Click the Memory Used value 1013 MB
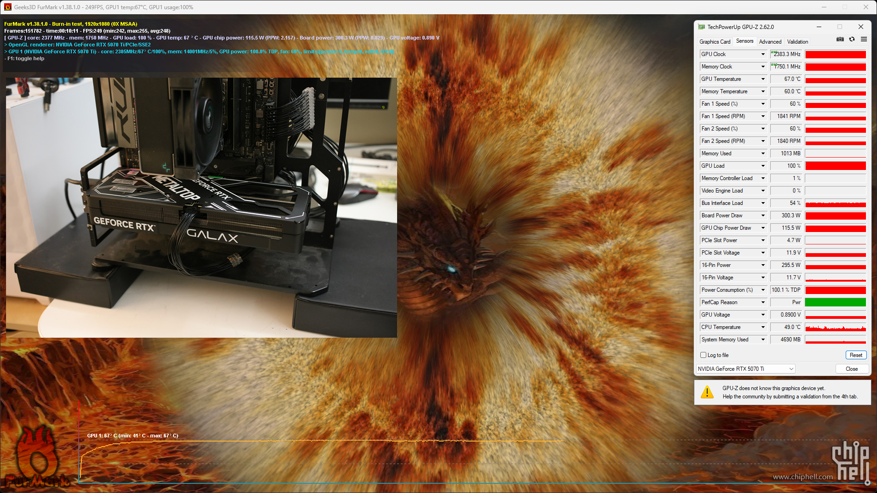The height and width of the screenshot is (493, 877). point(786,153)
